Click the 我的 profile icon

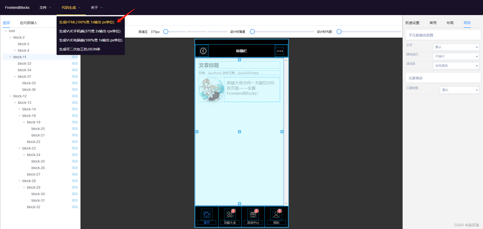tap(276, 214)
